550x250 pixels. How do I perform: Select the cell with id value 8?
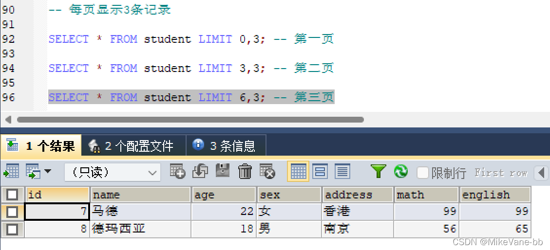[57, 229]
